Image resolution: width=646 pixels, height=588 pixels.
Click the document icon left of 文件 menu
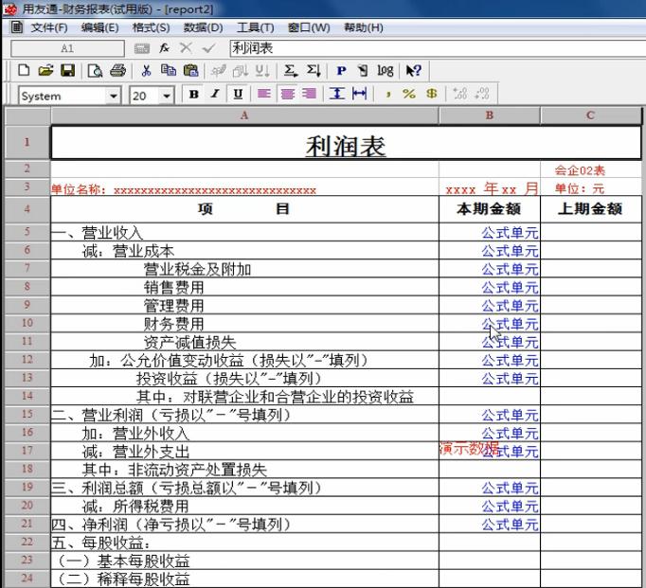tap(17, 27)
